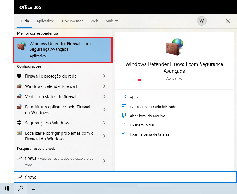
Task: Expand arrow for Verificar o status do firewall
Action: pos(105,97)
